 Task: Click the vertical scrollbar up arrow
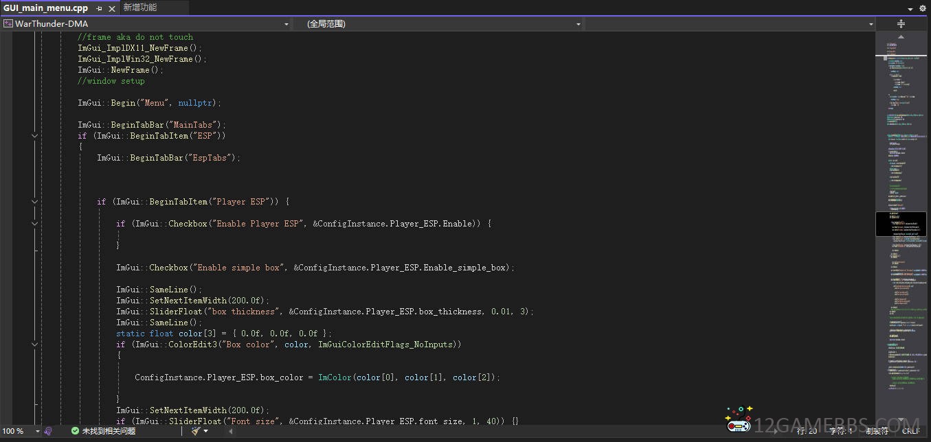click(x=902, y=37)
